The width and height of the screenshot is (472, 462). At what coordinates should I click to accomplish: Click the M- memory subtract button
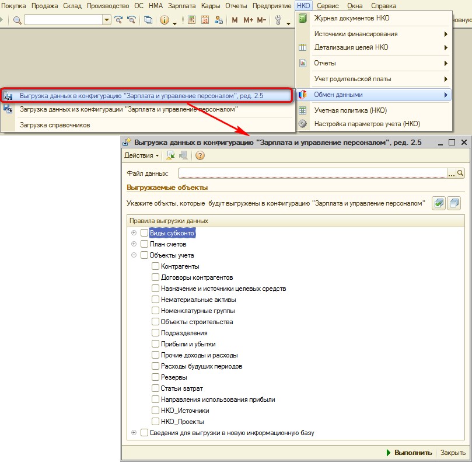click(x=261, y=20)
